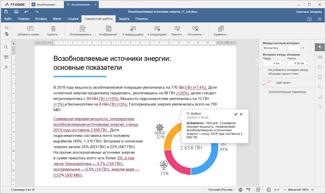The width and height of the screenshot is (326, 194).
Task: Click the Save icon in title bar
Action: coord(6,12)
